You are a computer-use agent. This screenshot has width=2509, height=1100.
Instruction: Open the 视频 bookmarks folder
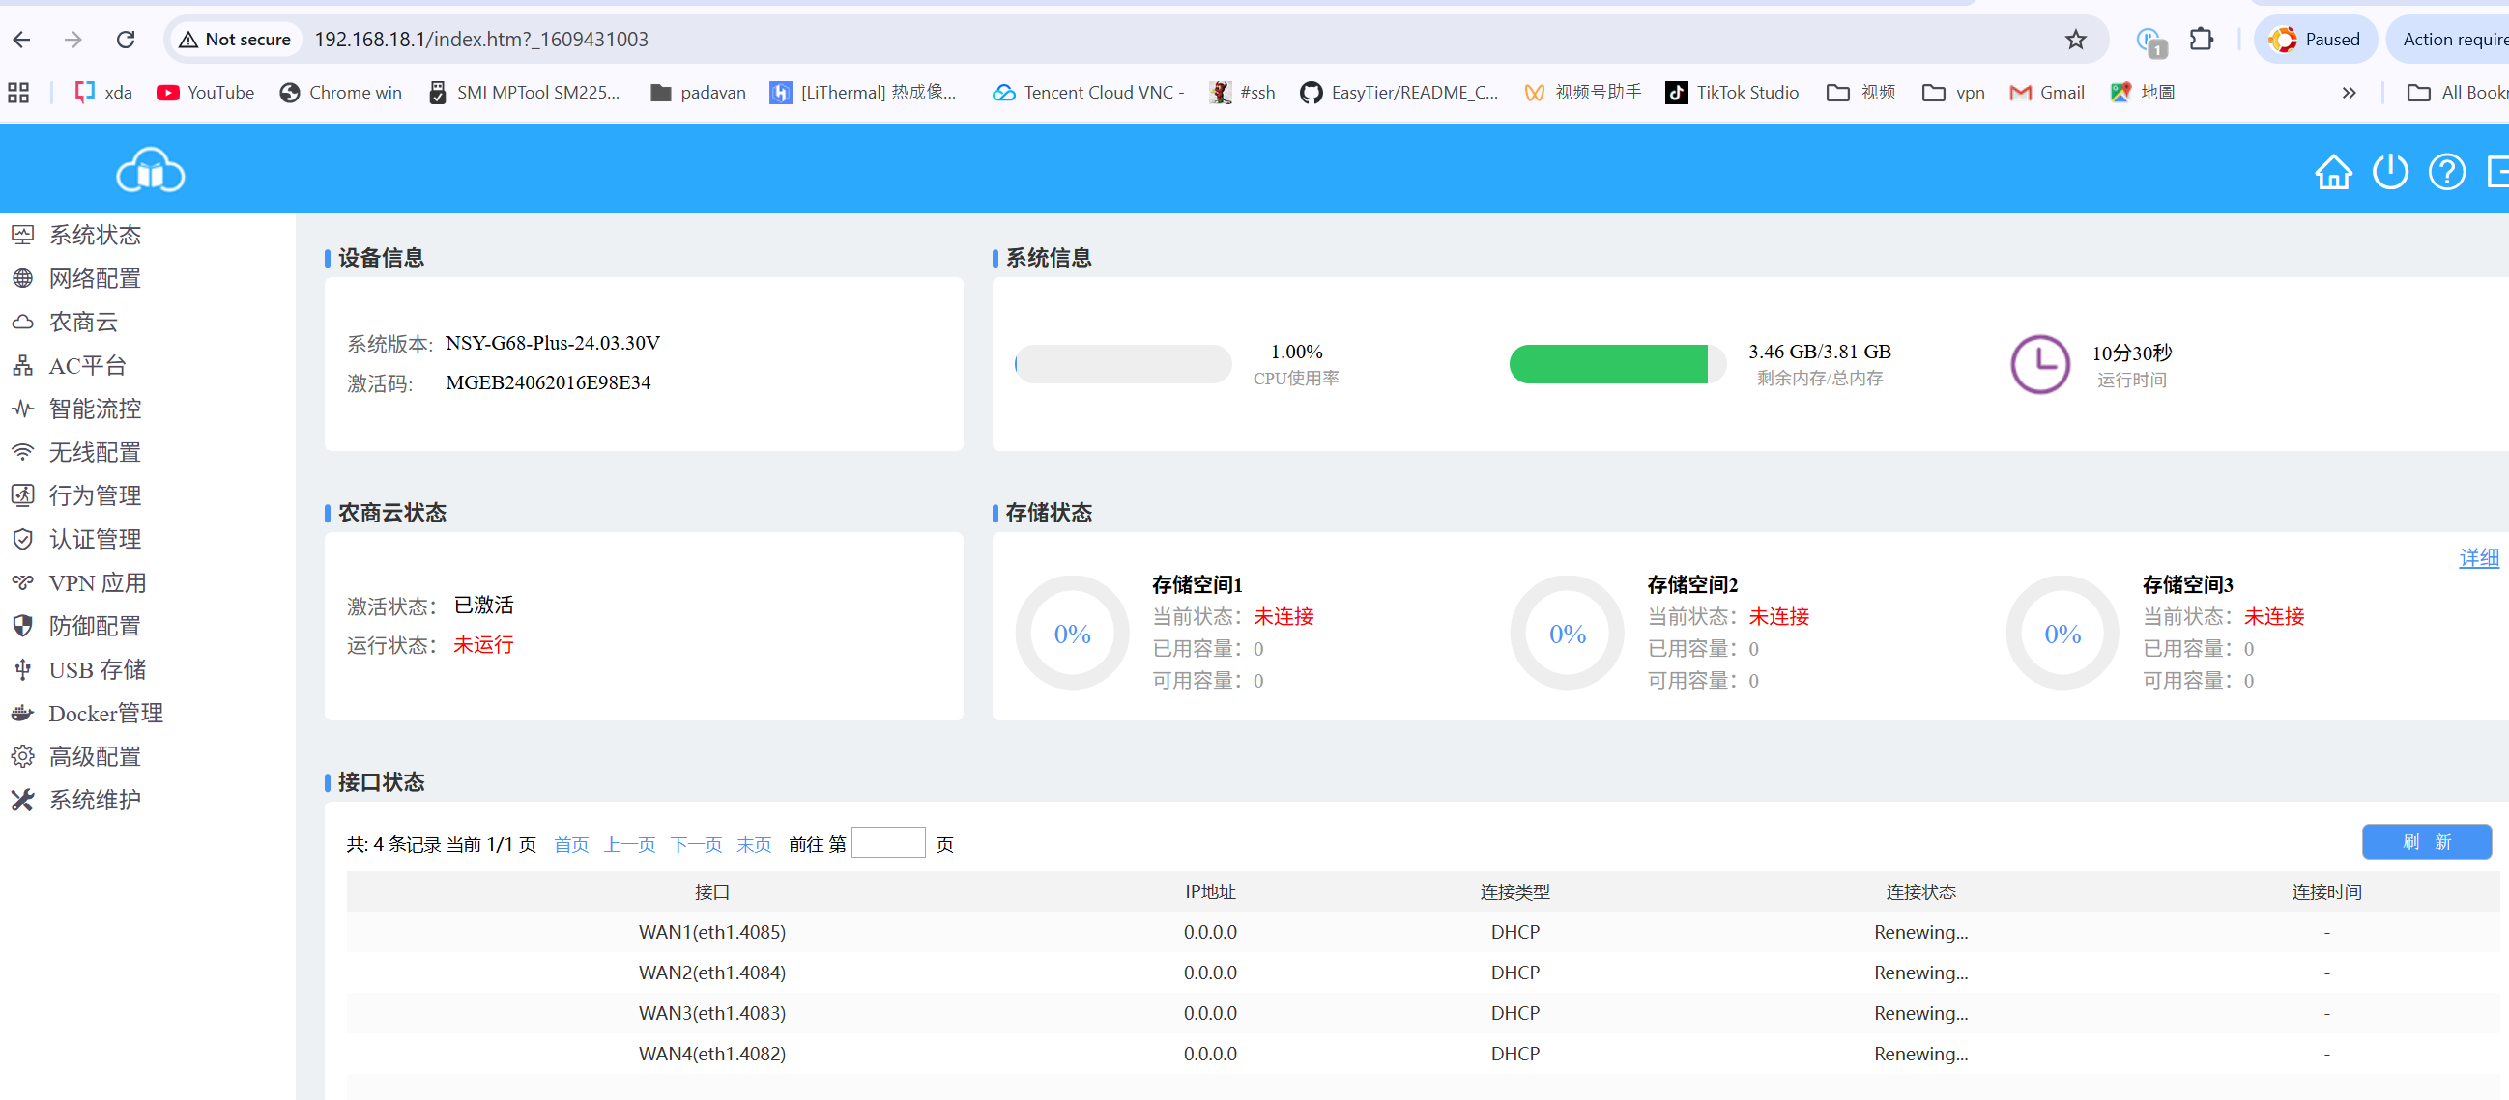click(1861, 93)
